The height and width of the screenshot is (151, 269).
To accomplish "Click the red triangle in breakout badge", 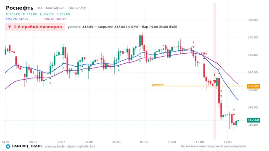I will click(x=10, y=27).
